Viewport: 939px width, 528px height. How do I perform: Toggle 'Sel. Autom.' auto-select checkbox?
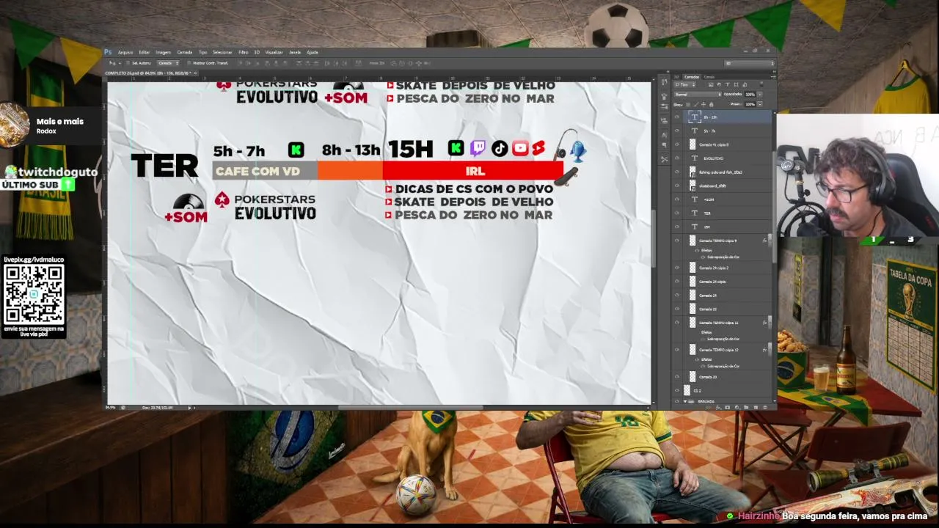(x=128, y=63)
